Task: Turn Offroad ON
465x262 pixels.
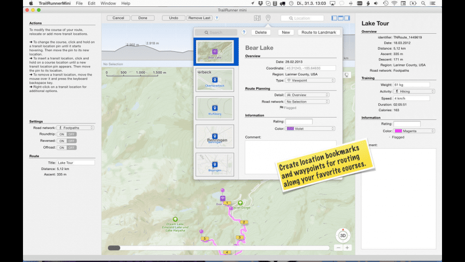Action: point(61,148)
